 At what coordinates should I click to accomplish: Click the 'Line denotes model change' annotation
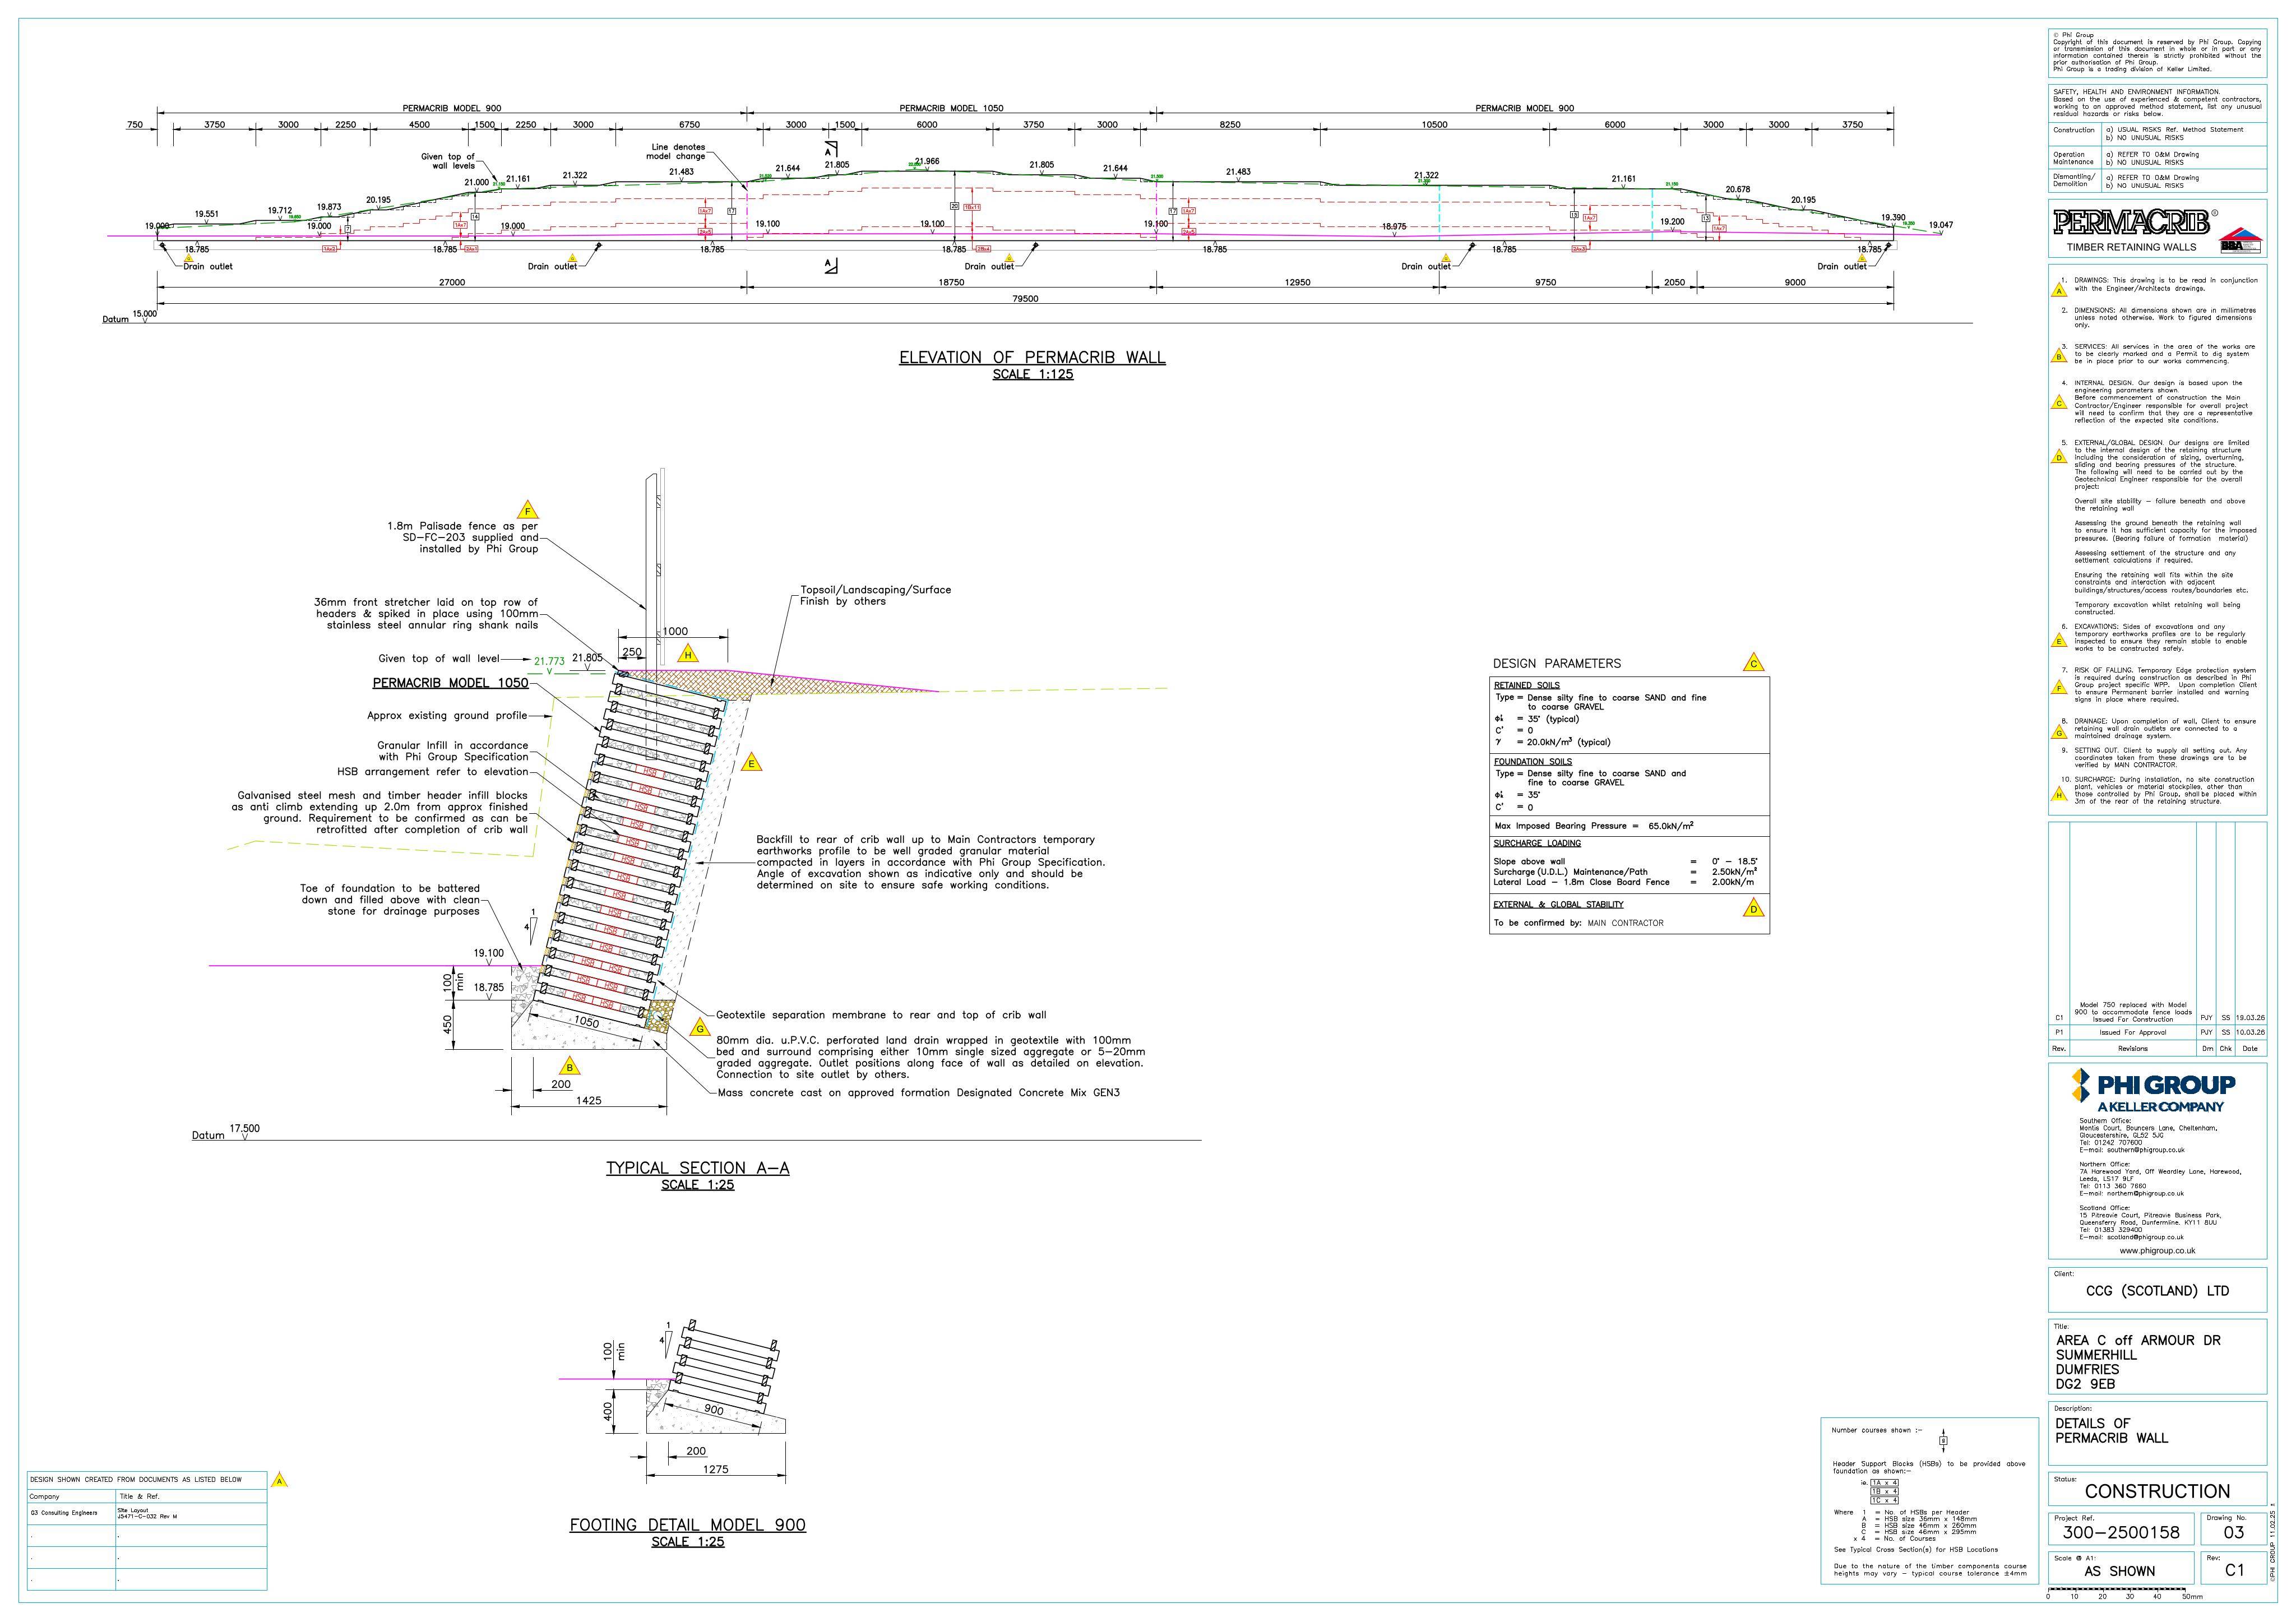pyautogui.click(x=675, y=152)
